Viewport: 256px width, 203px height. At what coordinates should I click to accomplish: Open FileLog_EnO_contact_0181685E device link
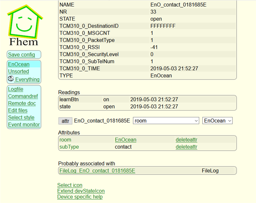pyautogui.click(x=97, y=171)
